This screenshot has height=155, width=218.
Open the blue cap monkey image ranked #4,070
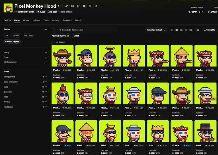pyautogui.click(x=86, y=56)
